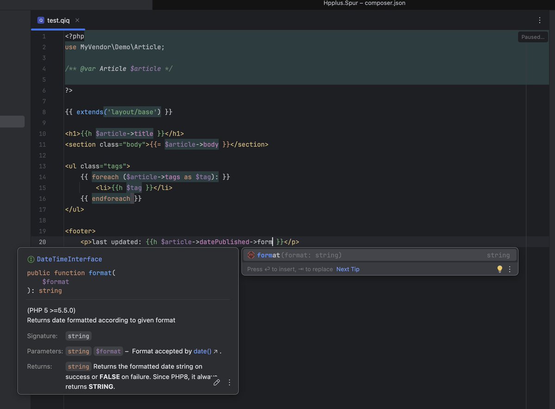This screenshot has height=409, width=555.
Task: Click line number 14 in the gutter
Action: coord(43,177)
